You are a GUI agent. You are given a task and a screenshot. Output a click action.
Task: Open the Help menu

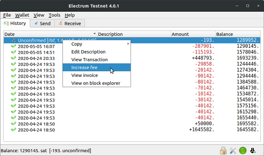click(x=70, y=15)
